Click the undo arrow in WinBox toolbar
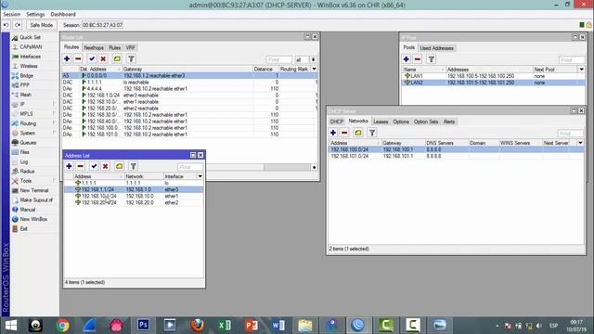Screen dimensions: 594x334 click(6, 25)
